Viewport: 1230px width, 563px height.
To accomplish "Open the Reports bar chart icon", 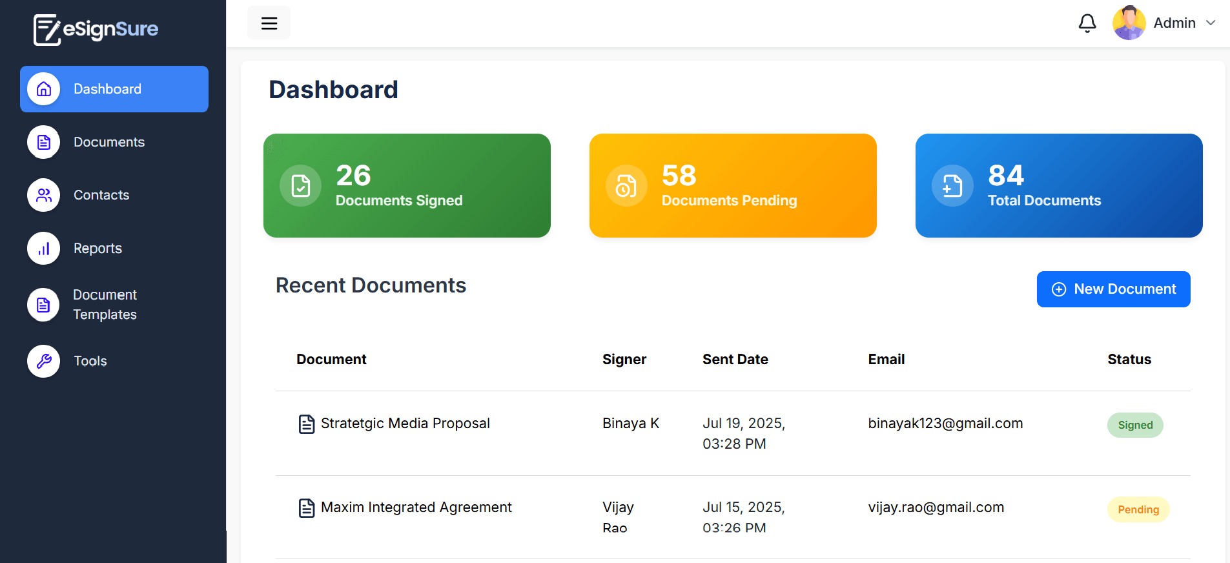I will (x=44, y=249).
